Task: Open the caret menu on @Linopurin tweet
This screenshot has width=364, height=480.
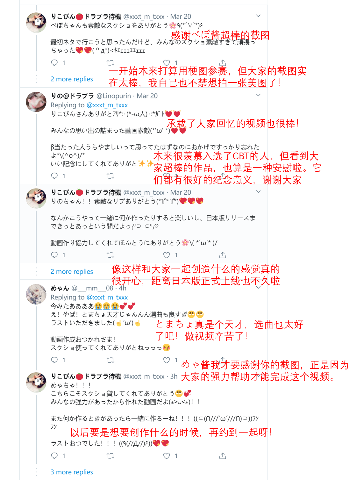Action: [258, 95]
